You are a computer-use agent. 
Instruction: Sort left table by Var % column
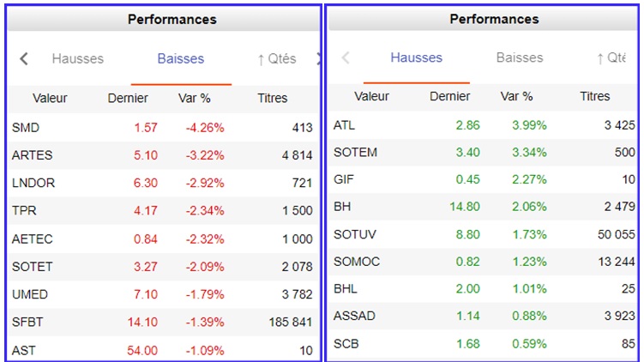[195, 99]
